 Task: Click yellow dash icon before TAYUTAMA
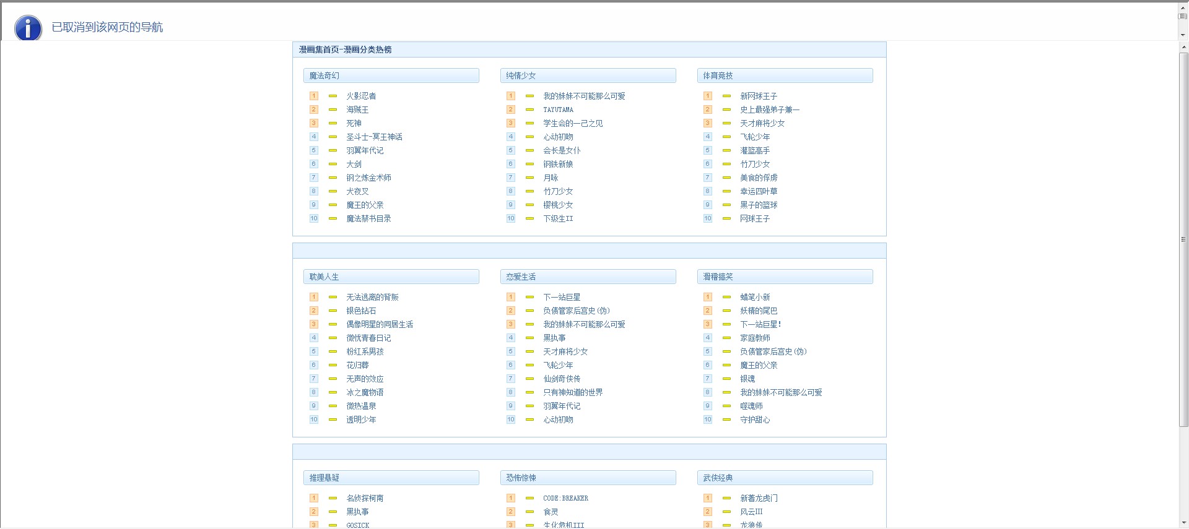pos(529,110)
